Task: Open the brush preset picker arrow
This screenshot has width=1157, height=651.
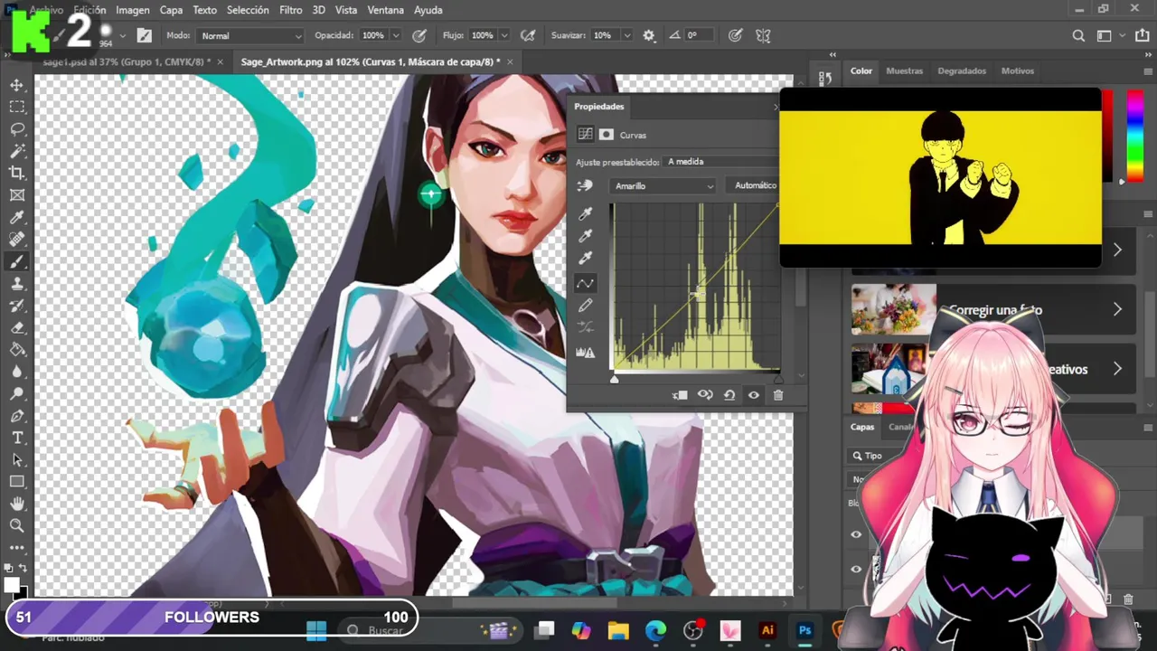Action: point(123,36)
